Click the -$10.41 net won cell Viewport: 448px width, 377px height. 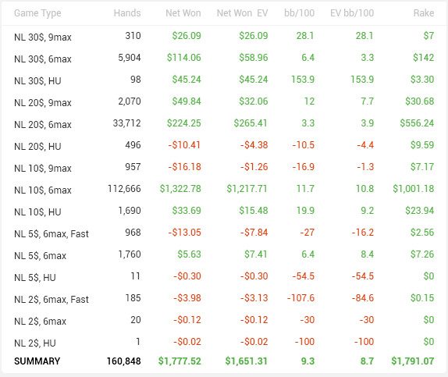coord(184,145)
